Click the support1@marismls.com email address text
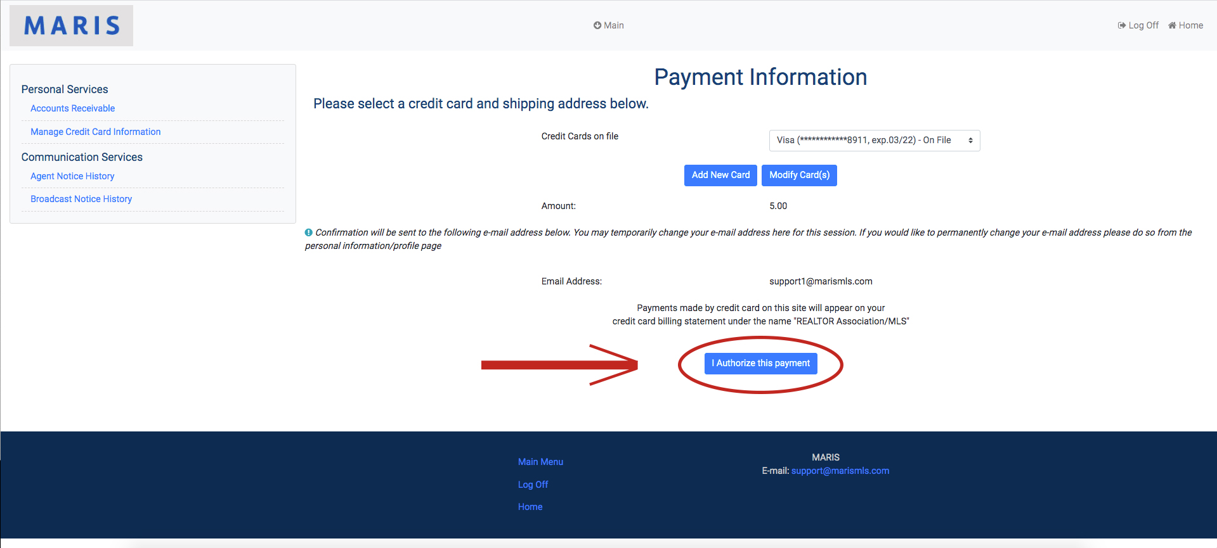Viewport: 1217px width, 548px height. coord(821,281)
